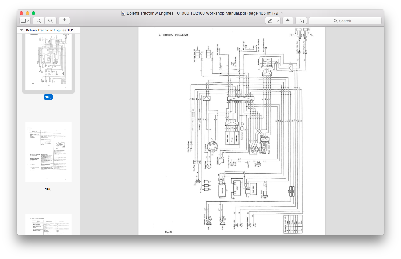Click the magnifying glass in the search box
Image resolution: width=401 pixels, height=259 pixels.
click(335, 21)
